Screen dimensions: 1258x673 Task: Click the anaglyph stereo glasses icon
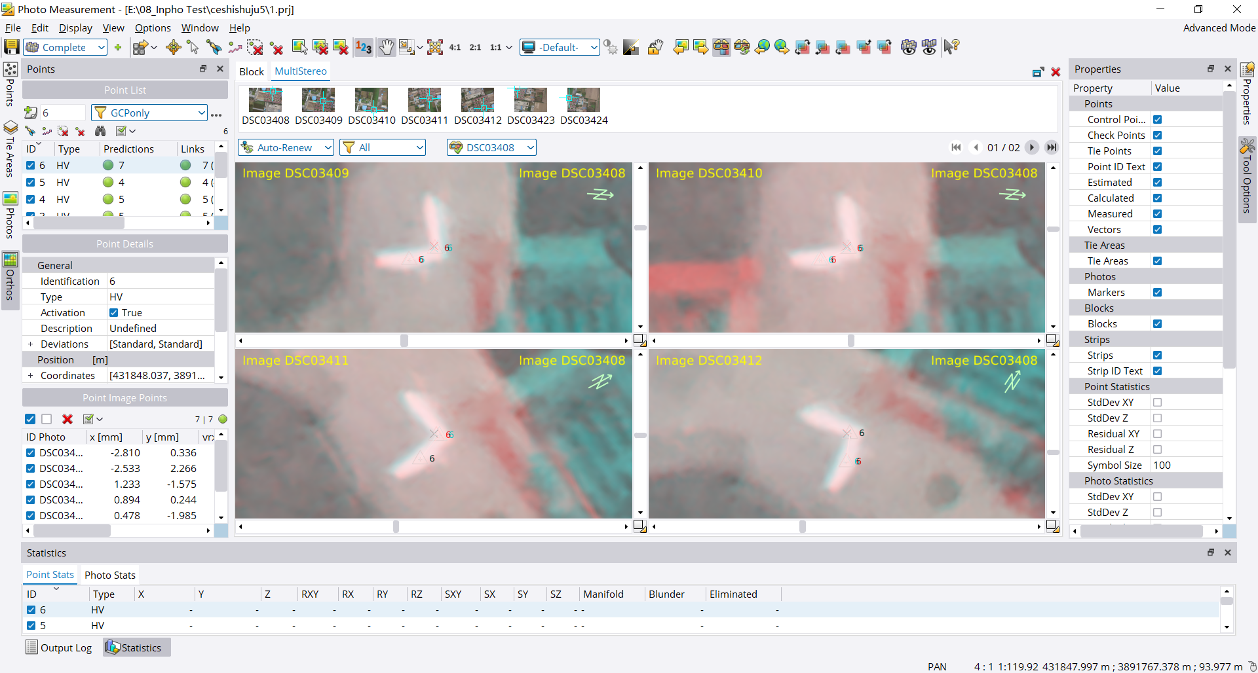click(x=721, y=47)
